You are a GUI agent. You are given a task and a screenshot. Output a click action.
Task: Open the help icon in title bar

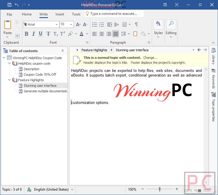coord(165,5)
